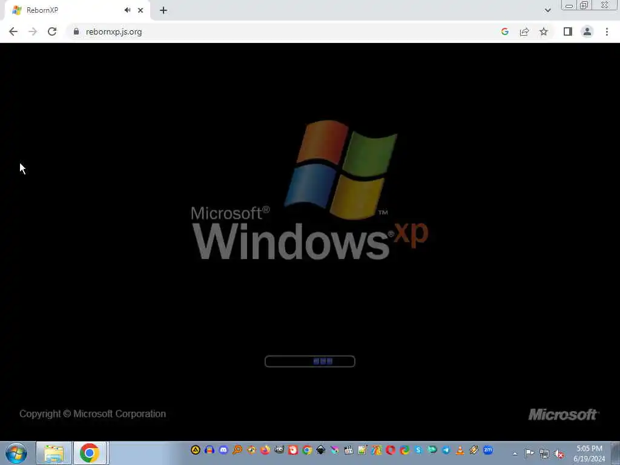Screen dimensions: 620x465
Task: Open the Chrome profile avatar menu
Action: pos(587,31)
